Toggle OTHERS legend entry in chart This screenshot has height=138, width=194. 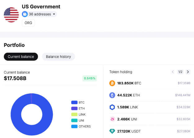pyautogui.click(x=81, y=127)
